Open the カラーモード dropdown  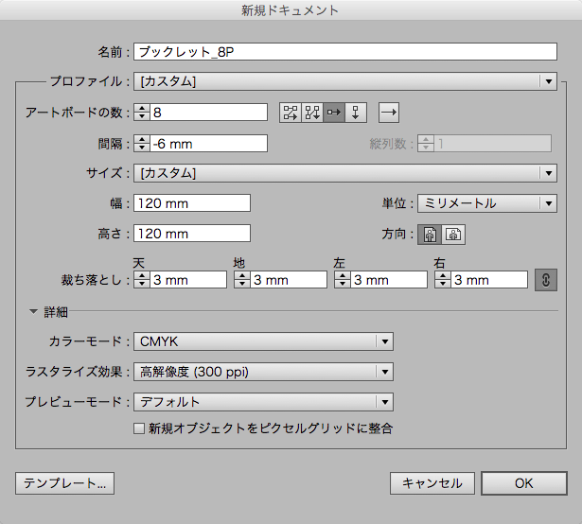point(263,341)
